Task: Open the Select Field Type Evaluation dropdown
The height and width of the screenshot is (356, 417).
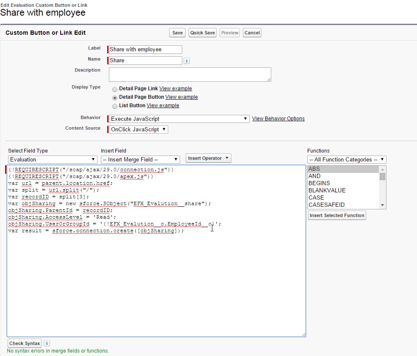Action: coord(53,160)
